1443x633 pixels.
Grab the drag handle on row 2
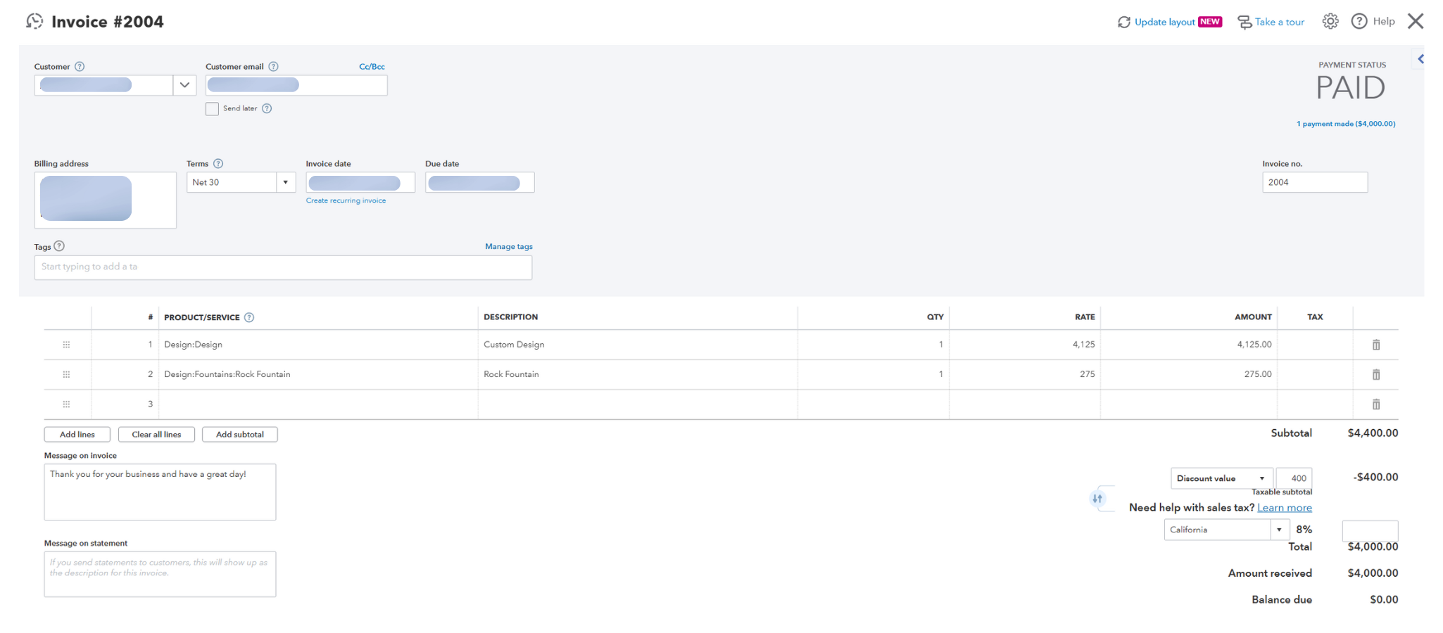coord(66,375)
